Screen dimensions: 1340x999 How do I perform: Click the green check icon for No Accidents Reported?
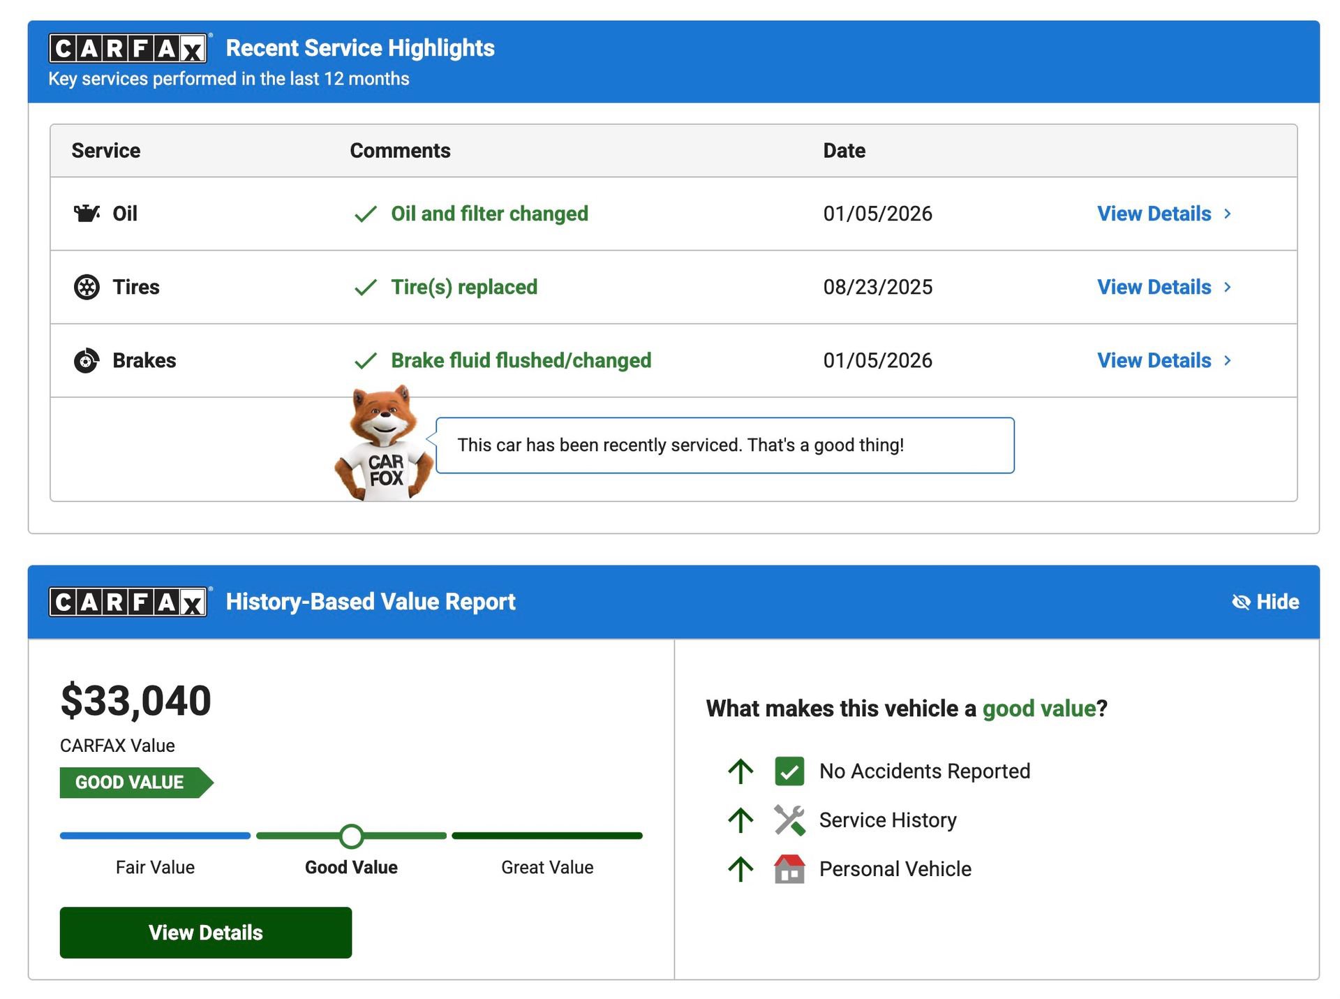[789, 771]
